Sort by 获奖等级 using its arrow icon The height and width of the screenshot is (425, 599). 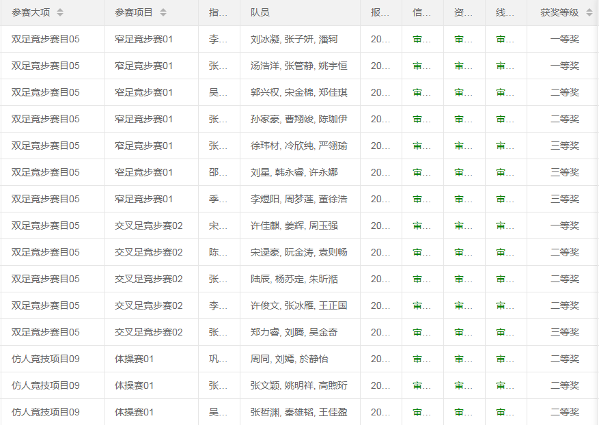point(589,13)
